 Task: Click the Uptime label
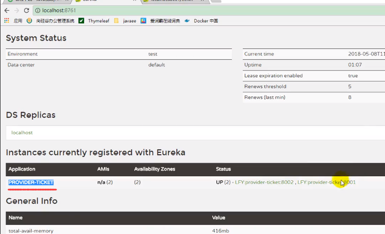(x=253, y=65)
